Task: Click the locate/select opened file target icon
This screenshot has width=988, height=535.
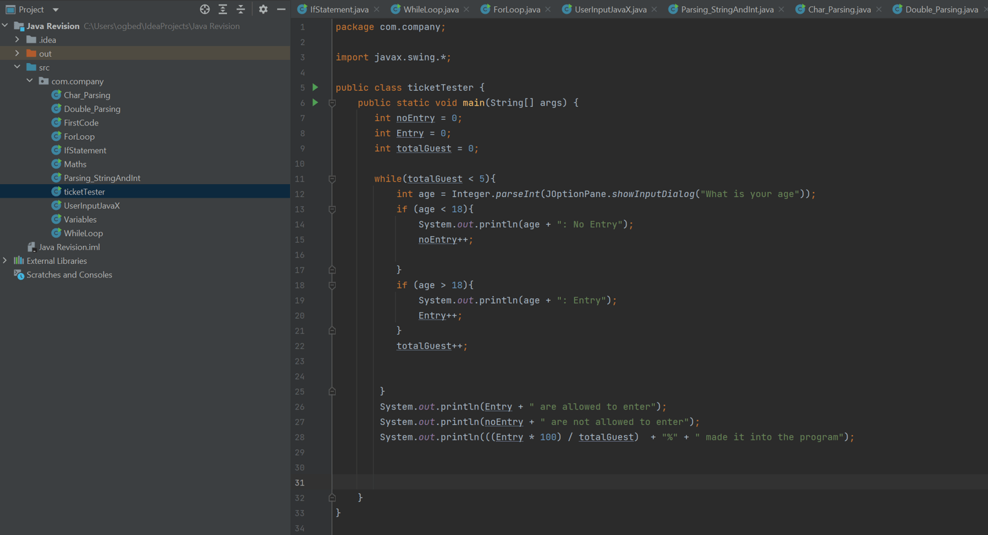Action: coord(205,9)
